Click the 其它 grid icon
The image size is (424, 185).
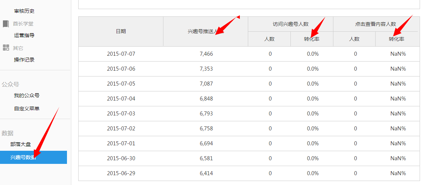[6, 48]
